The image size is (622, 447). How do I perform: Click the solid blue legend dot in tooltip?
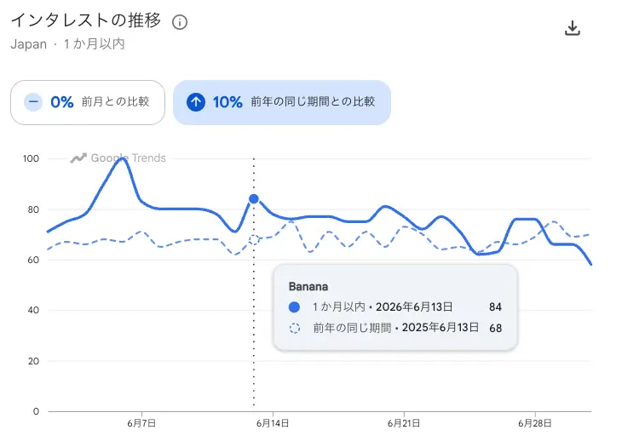[x=294, y=307]
